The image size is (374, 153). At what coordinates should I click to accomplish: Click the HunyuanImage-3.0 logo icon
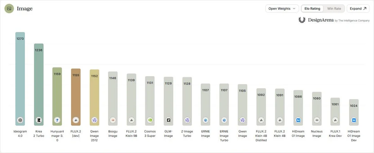57,120
